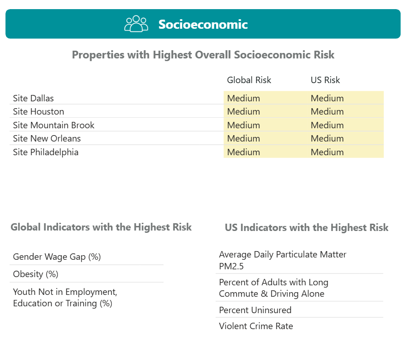Click Dallas Global Risk Medium cell
The width and height of the screenshot is (407, 341).
coord(243,98)
